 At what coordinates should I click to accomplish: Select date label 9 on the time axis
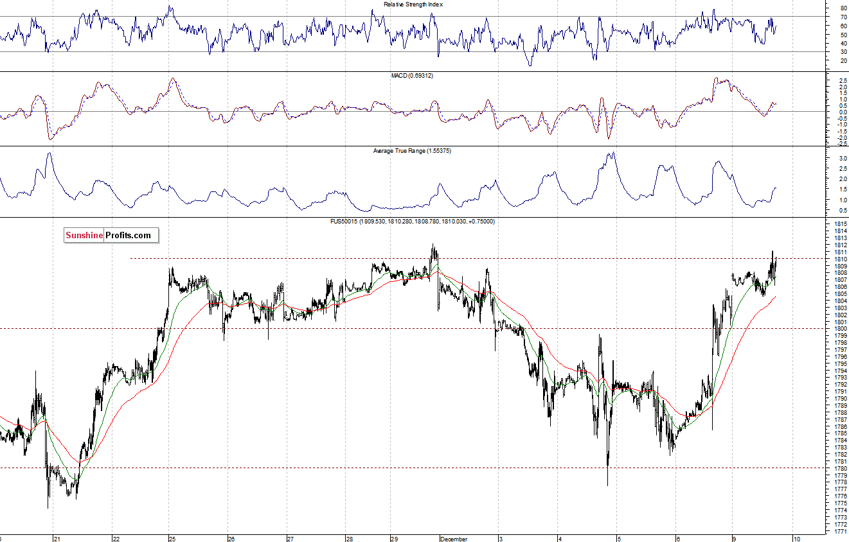click(733, 539)
